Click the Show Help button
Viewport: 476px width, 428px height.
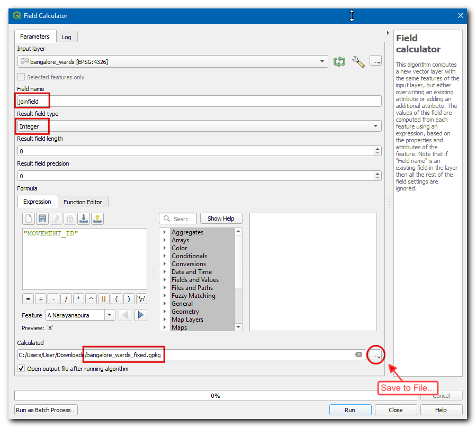[221, 218]
